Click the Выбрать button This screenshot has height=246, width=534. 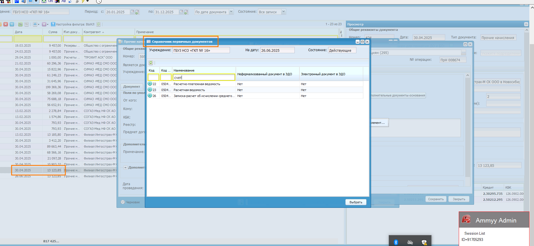coord(356,202)
